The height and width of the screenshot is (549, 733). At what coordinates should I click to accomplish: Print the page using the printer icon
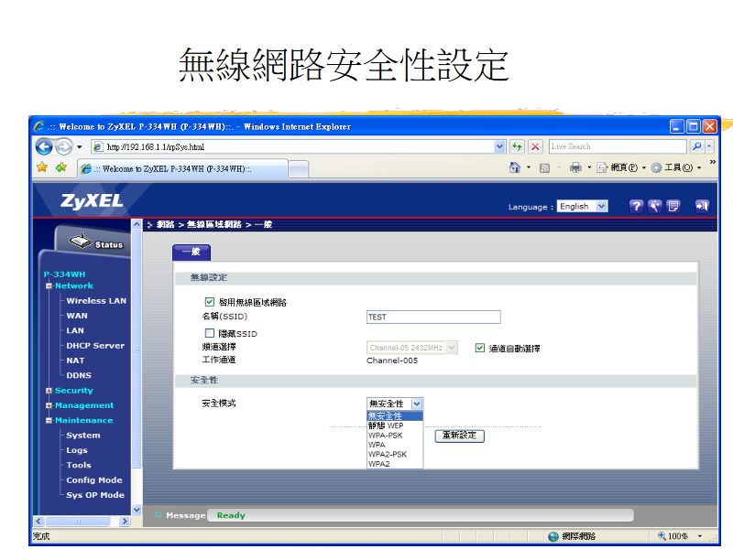[x=575, y=167]
